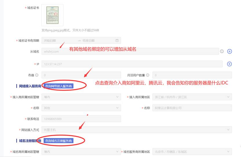Click the 支持png.jpeg.jpg格式 hint text
This screenshot has width=241, height=157.
(70, 30)
